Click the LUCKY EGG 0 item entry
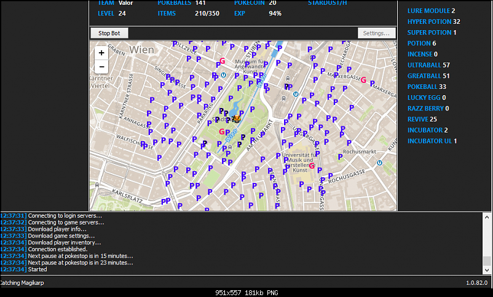This screenshot has height=297, width=493. pos(427,98)
